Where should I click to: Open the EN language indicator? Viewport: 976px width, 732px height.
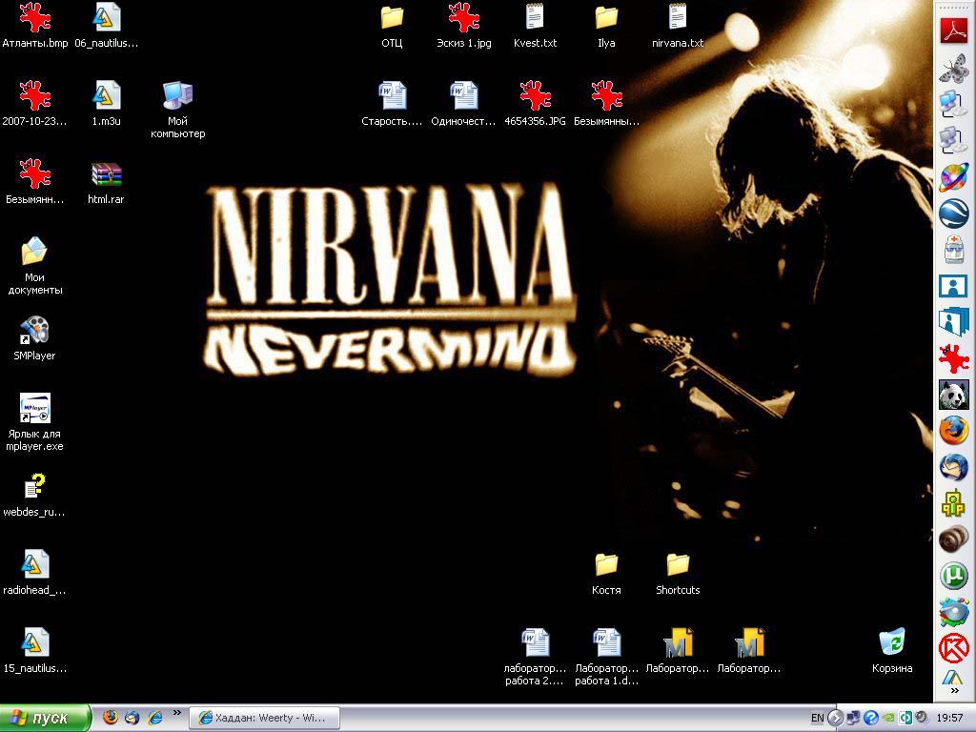817,718
